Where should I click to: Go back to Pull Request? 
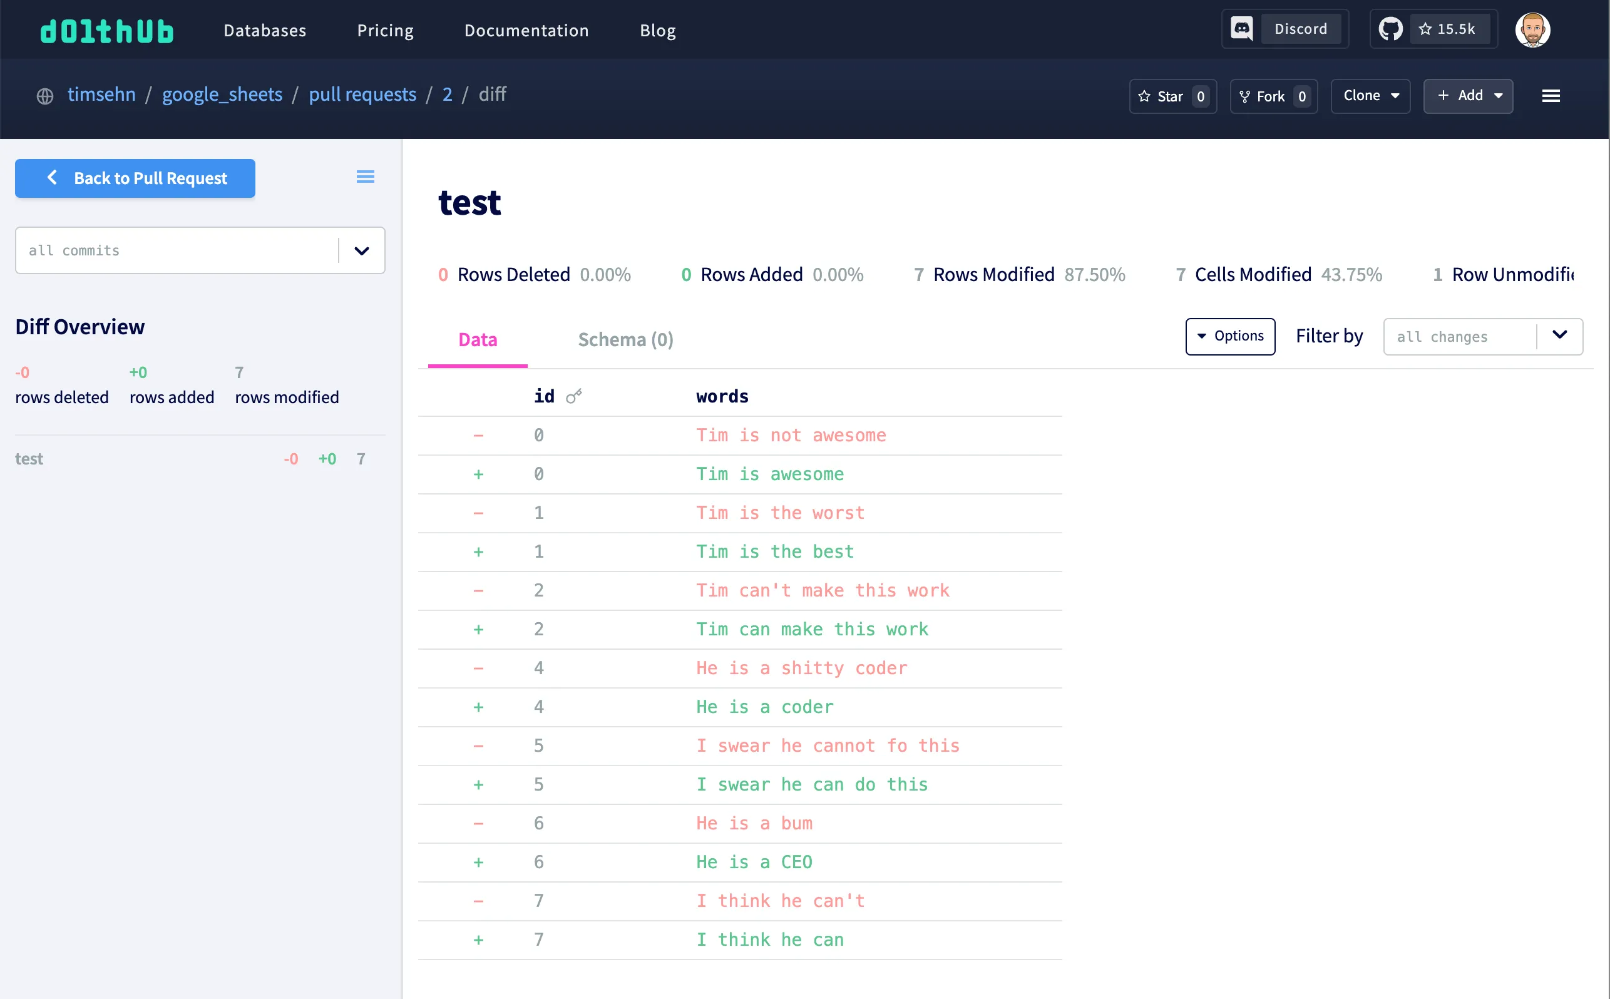[x=135, y=178]
